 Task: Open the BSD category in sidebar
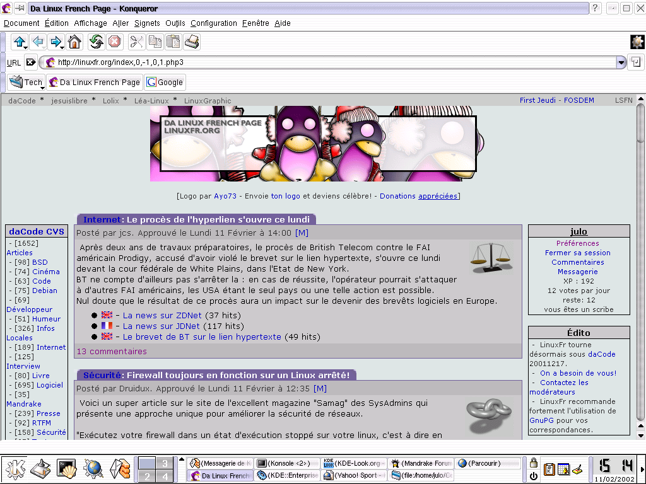click(x=40, y=262)
